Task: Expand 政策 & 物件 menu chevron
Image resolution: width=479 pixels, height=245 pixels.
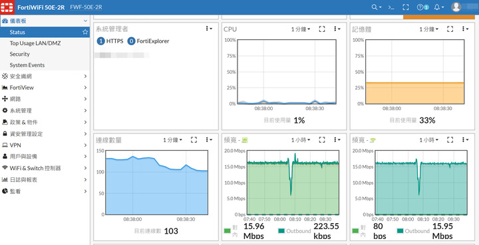Action: pyautogui.click(x=85, y=122)
